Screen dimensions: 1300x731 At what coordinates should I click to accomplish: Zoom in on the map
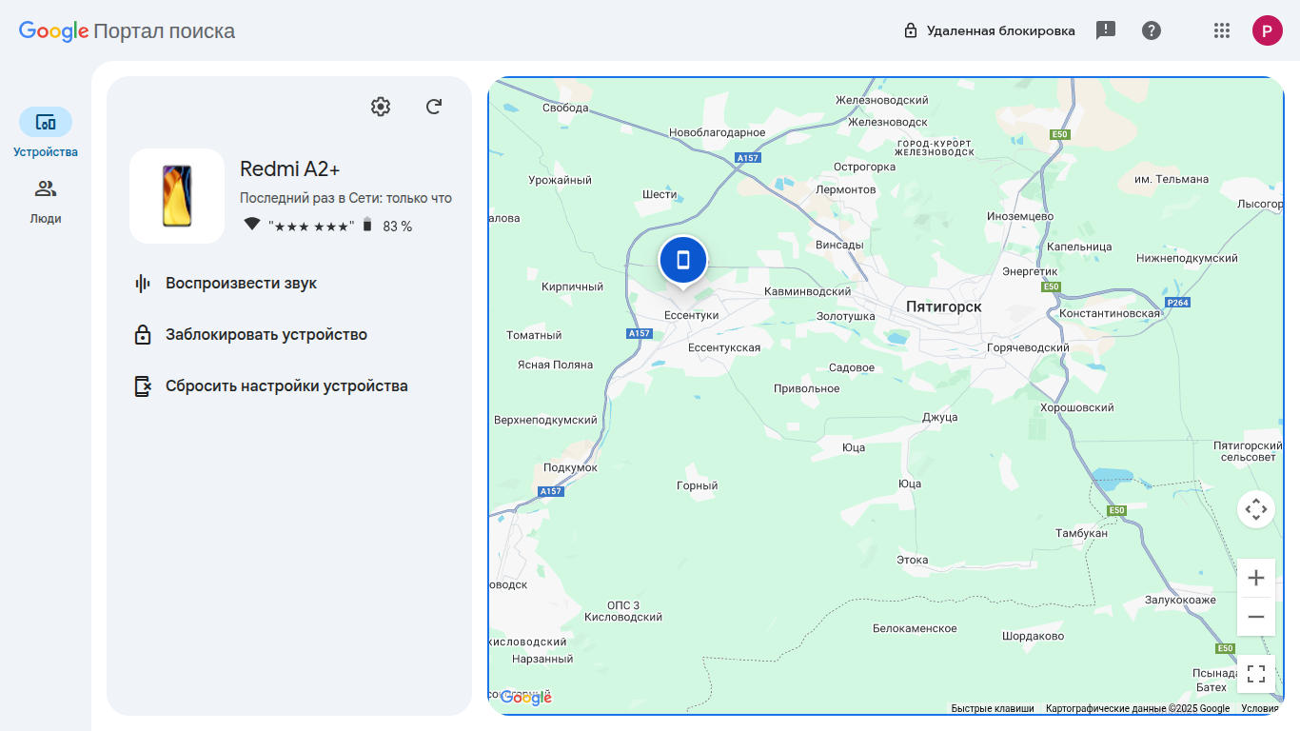(1256, 578)
